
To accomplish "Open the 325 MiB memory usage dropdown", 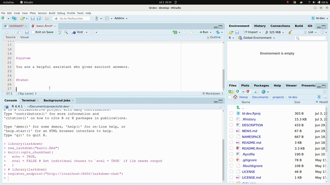I will point(274,32).
